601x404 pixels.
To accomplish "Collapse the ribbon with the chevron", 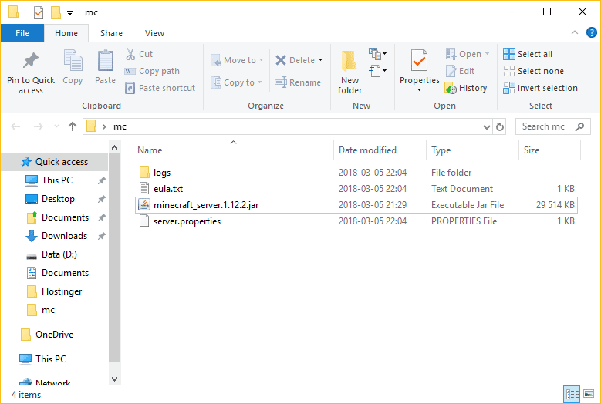I will tap(575, 32).
